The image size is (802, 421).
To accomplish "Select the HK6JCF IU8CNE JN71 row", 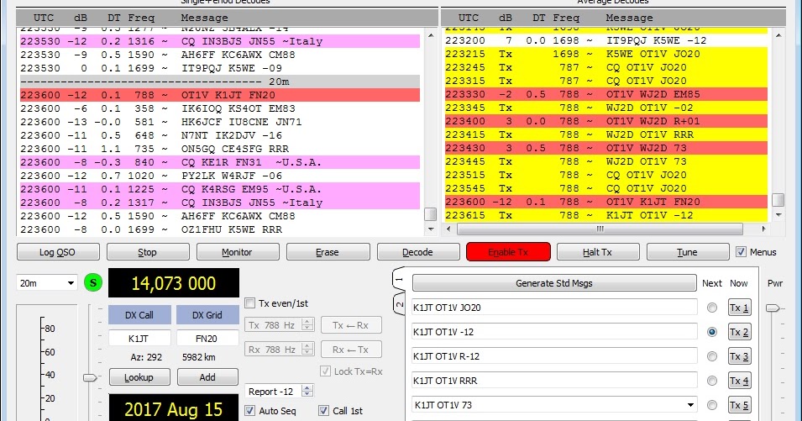I will (x=220, y=122).
